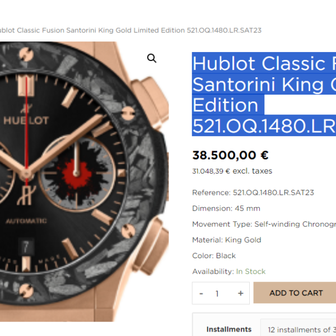
Task: Click the Color: Black line
Action: tap(214, 256)
